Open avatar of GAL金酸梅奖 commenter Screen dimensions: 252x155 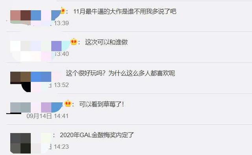tap(20, 143)
